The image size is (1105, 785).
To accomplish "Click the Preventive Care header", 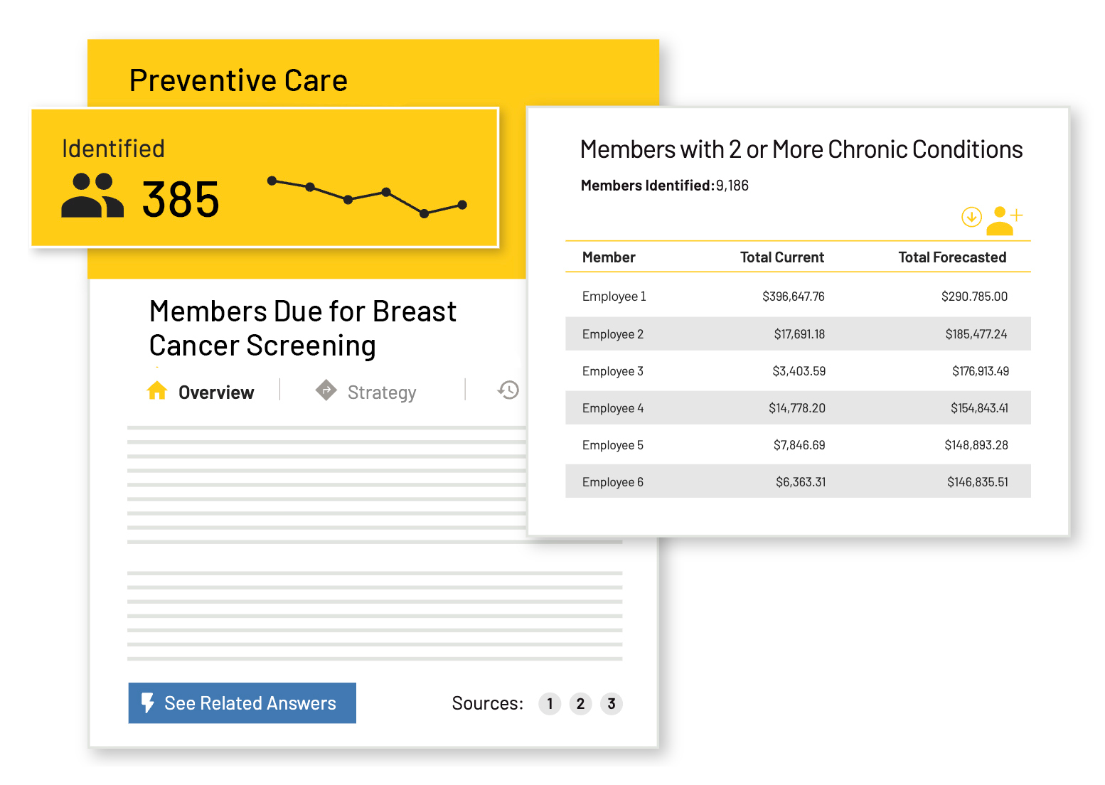I will click(x=238, y=80).
